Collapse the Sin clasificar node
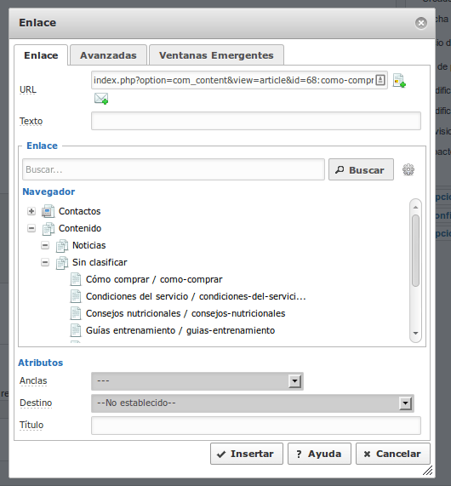 [x=45, y=262]
